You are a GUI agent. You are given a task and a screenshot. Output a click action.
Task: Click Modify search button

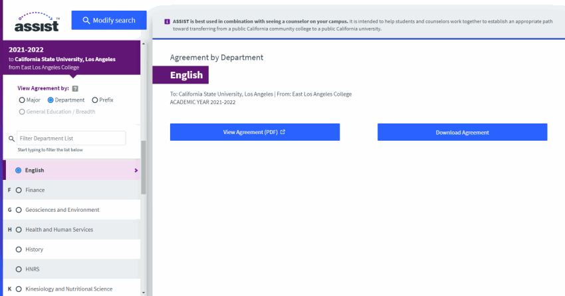(109, 20)
